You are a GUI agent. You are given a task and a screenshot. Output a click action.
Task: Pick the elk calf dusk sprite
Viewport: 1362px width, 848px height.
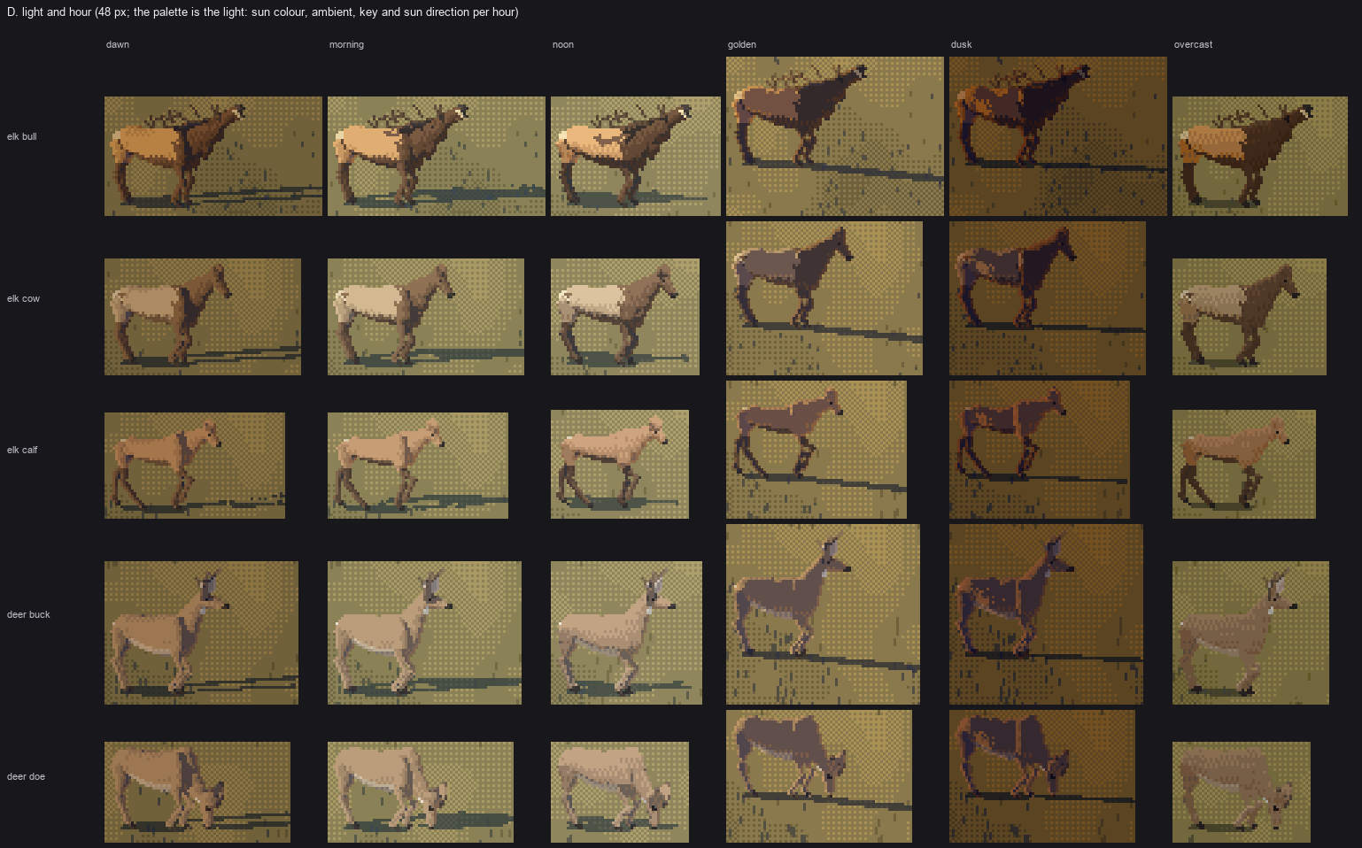1040,450
